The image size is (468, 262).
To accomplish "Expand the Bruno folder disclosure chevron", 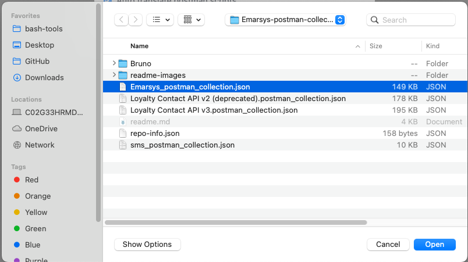I will pos(114,63).
